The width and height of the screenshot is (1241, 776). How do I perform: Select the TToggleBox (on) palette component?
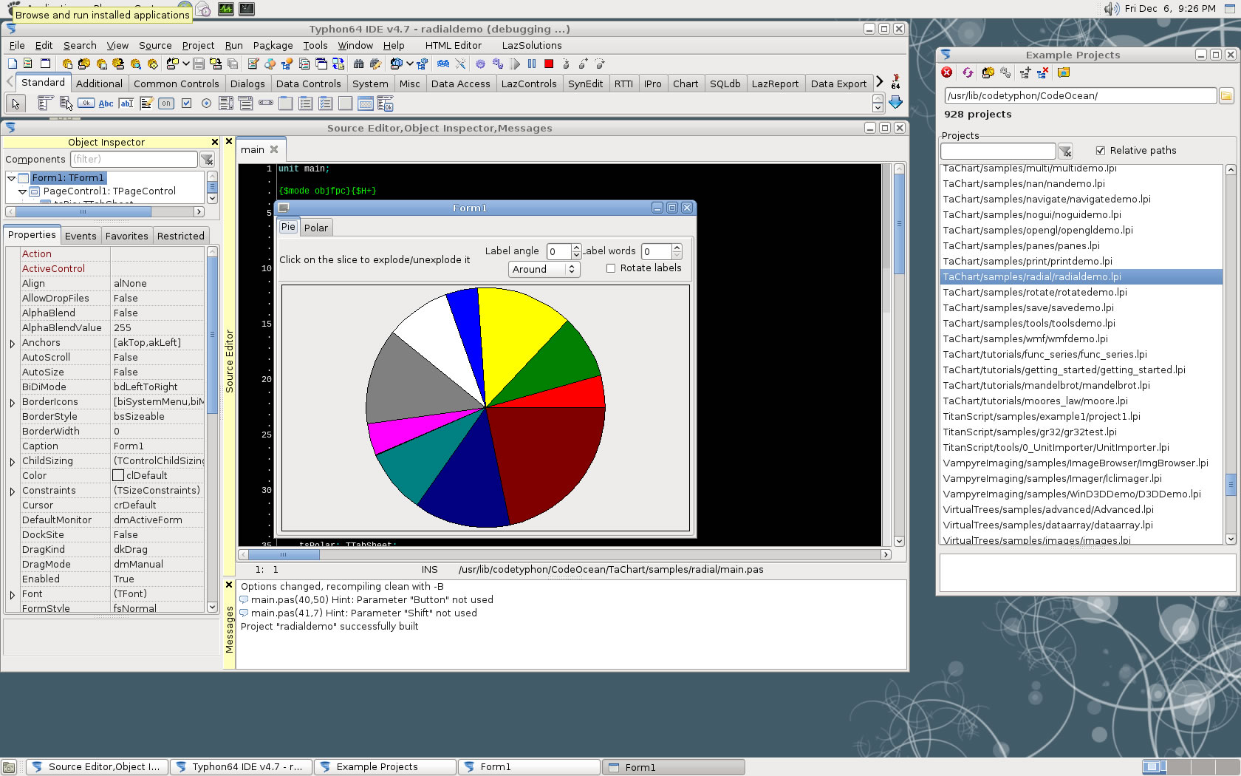coord(166,103)
